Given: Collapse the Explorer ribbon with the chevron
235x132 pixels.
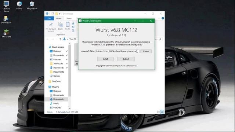Looking at the screenshot, I should click(x=159, y=18).
